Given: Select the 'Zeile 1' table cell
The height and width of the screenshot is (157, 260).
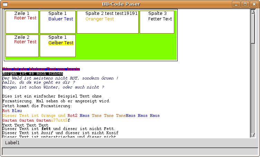Looking at the screenshot, I should tap(22, 22).
